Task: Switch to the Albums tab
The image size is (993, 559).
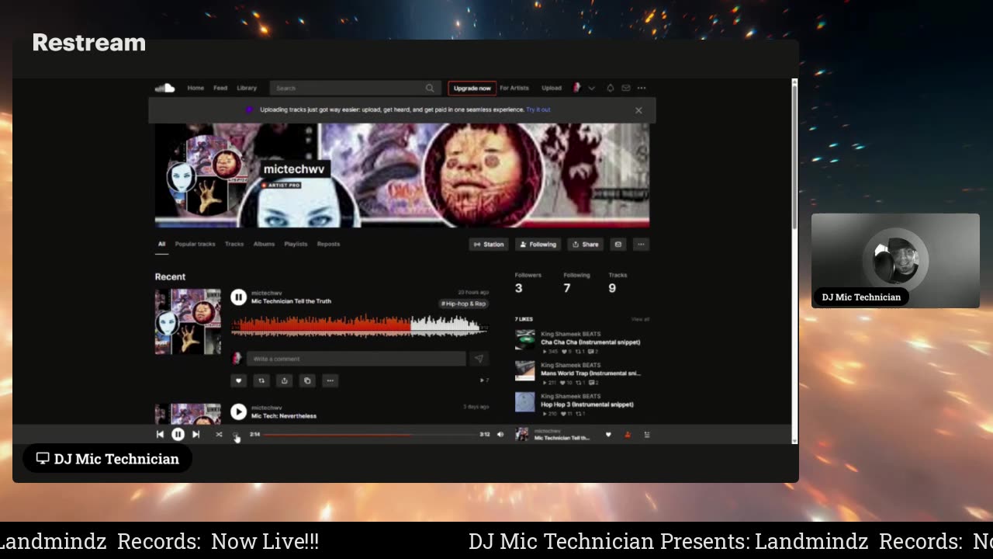Action: [264, 244]
